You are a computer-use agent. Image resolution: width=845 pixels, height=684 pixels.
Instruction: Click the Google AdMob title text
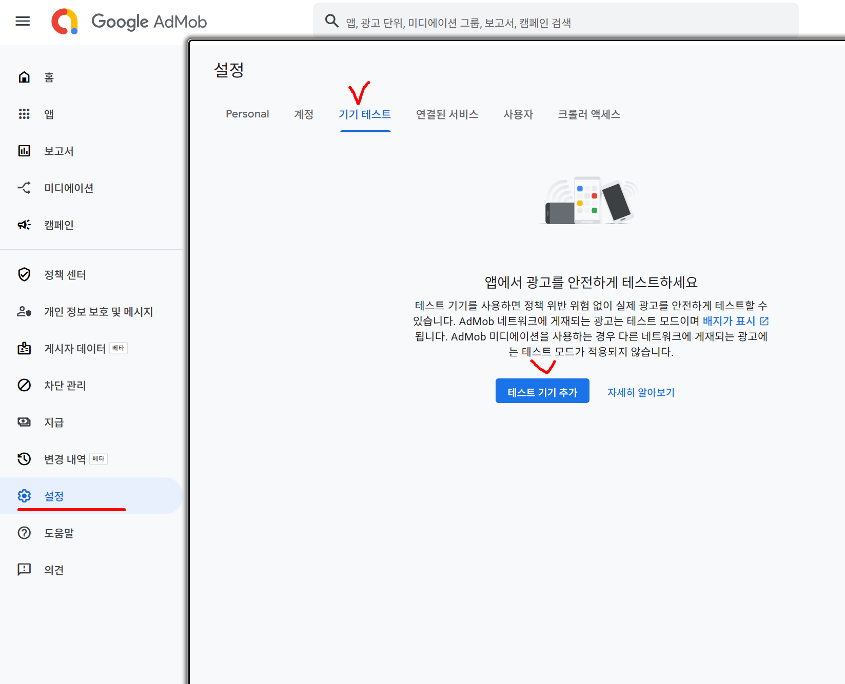click(x=149, y=22)
